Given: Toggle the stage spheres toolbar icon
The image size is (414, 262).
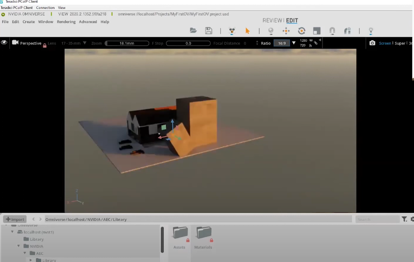Looking at the screenshot, I should click(x=232, y=31).
